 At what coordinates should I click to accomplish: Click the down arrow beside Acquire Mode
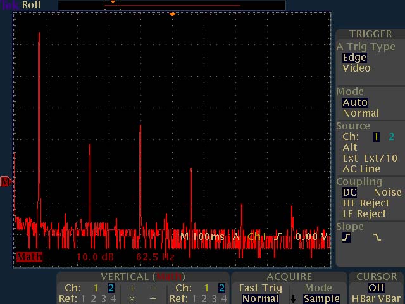click(293, 298)
